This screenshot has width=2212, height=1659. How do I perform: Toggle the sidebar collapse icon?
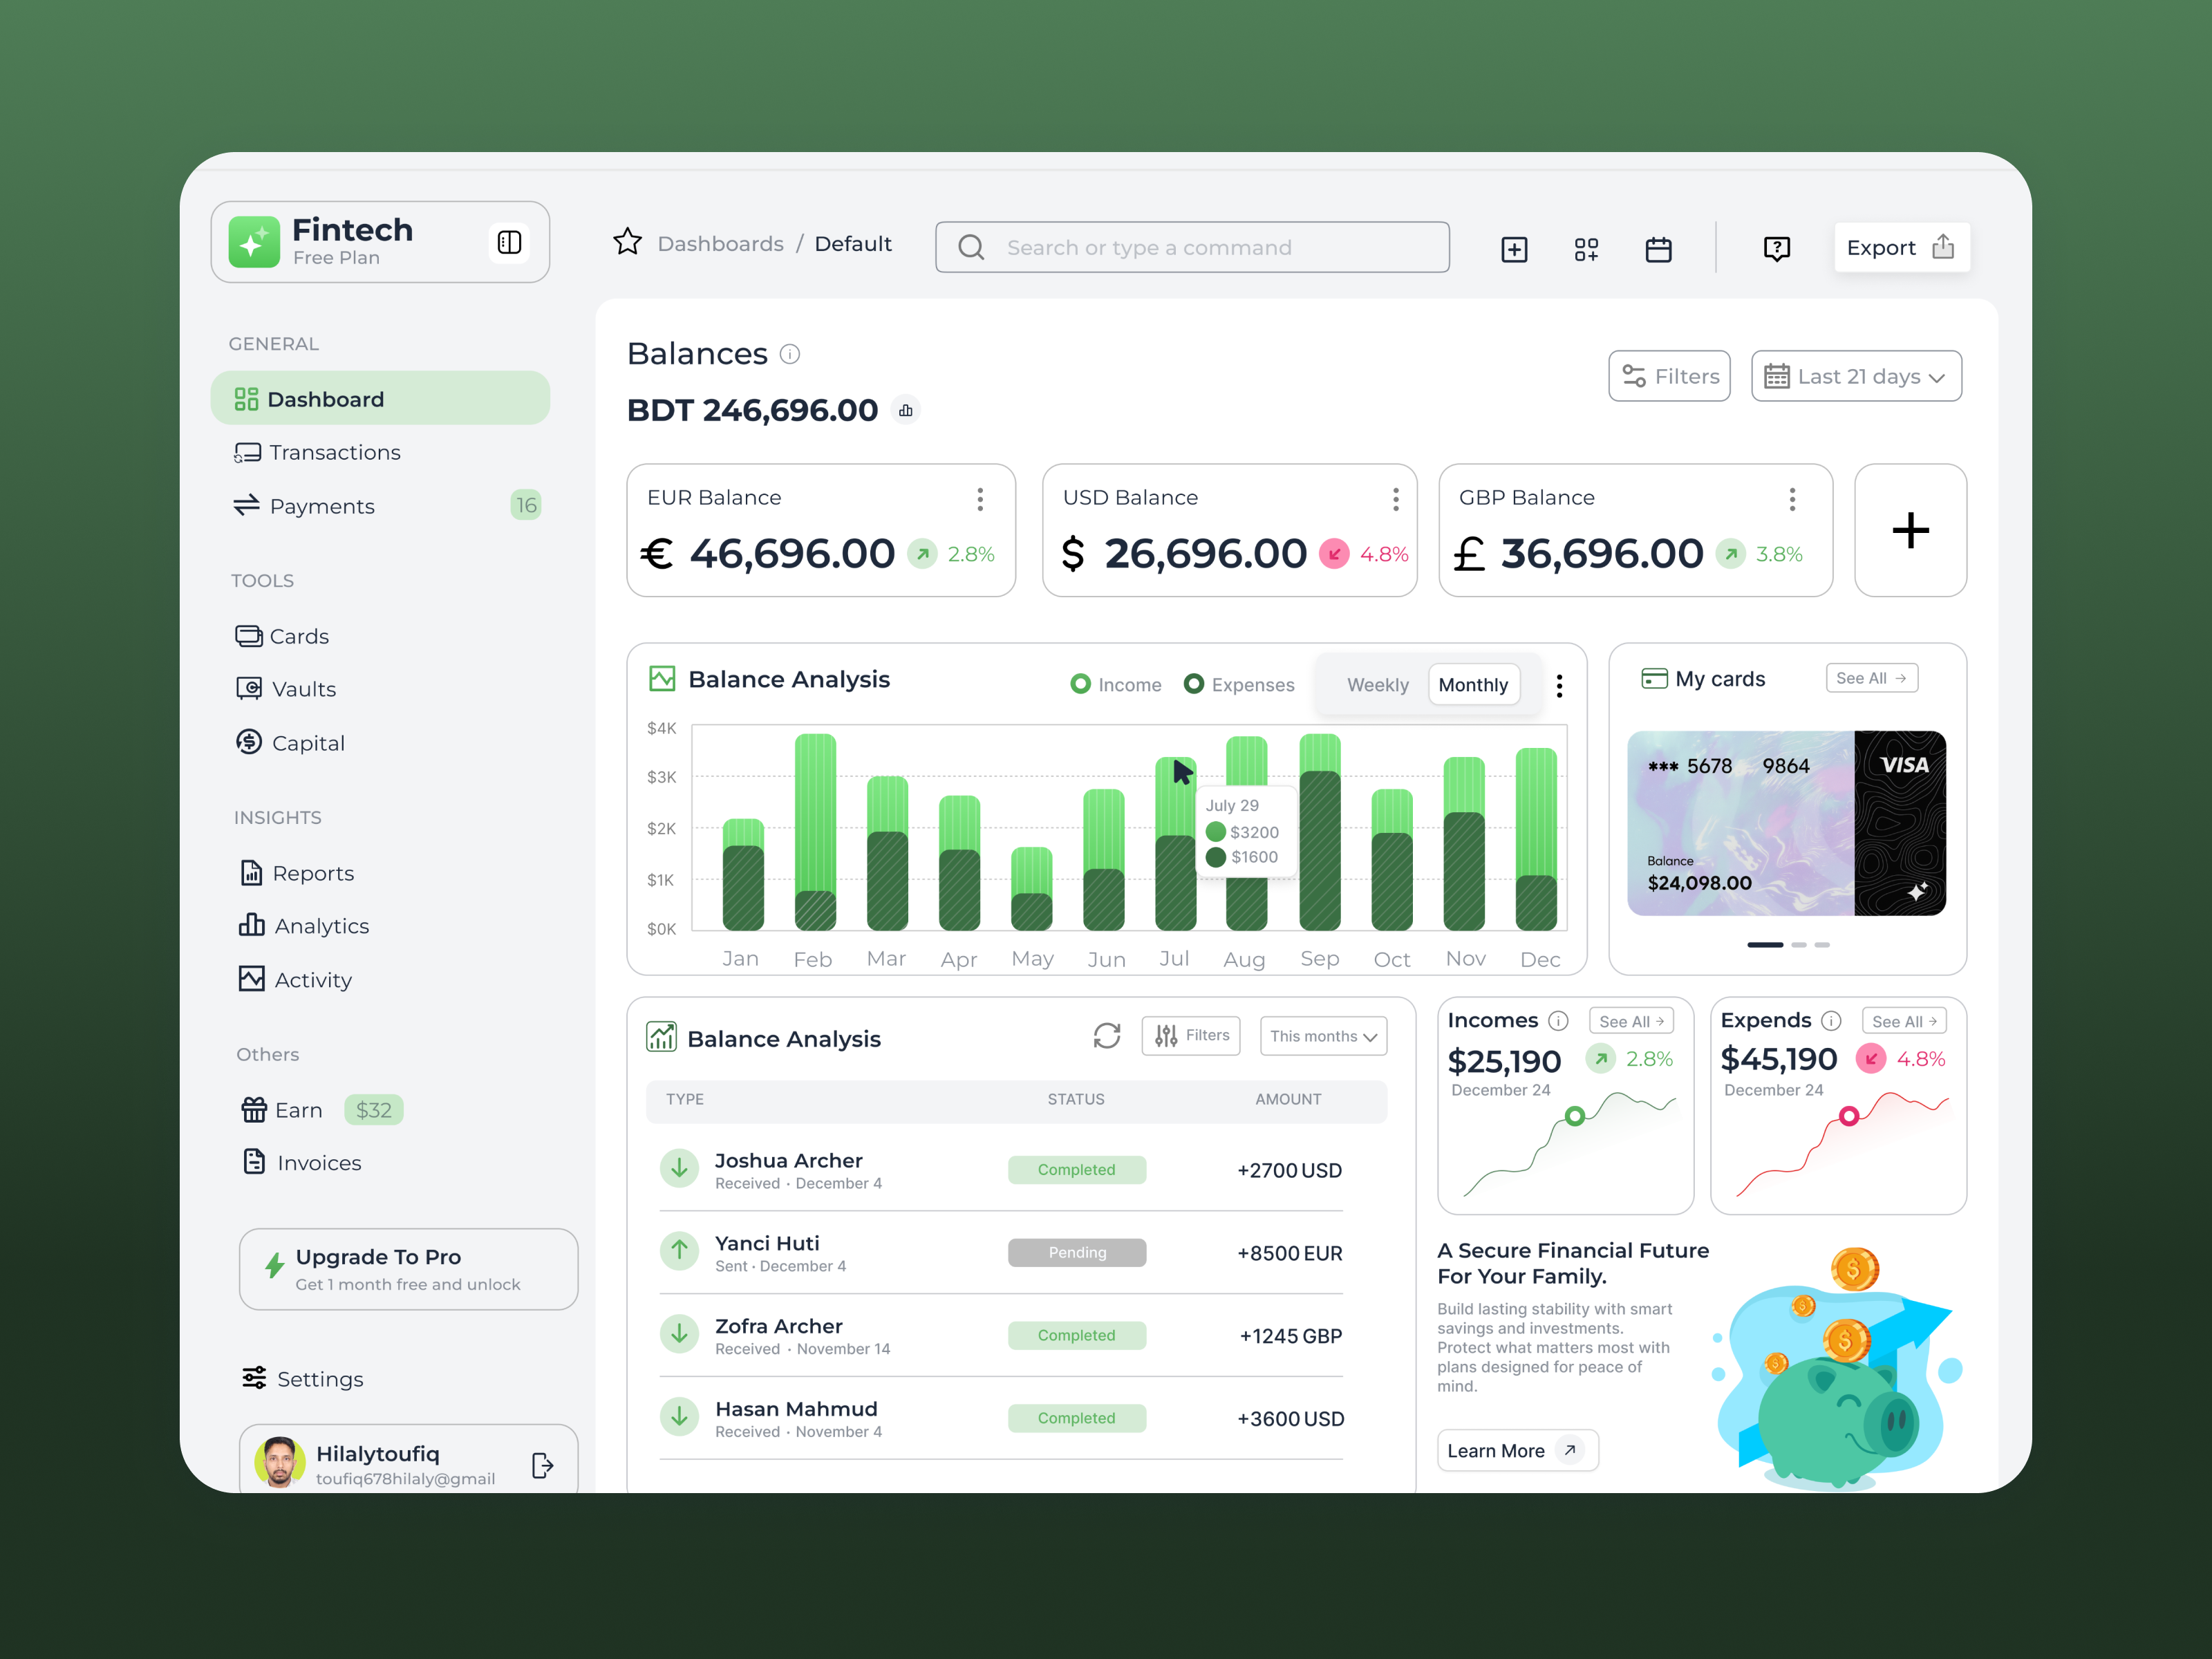[509, 243]
